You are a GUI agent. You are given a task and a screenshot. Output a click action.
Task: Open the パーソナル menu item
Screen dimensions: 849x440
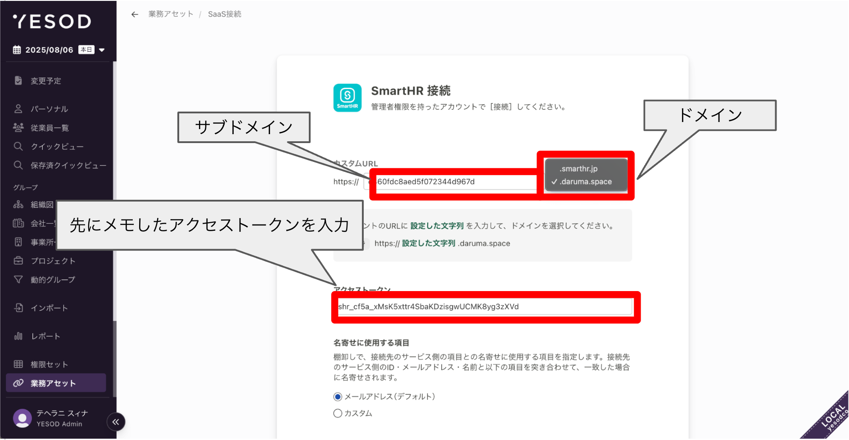pyautogui.click(x=50, y=109)
